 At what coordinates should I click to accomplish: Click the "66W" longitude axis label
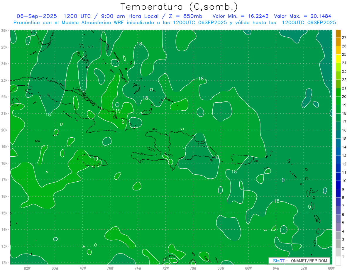tap(248, 268)
